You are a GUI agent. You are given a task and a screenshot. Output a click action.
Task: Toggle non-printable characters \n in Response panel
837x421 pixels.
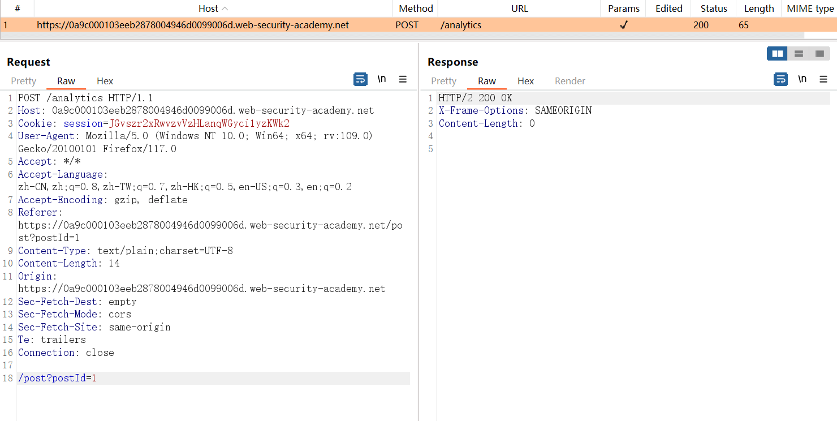803,79
